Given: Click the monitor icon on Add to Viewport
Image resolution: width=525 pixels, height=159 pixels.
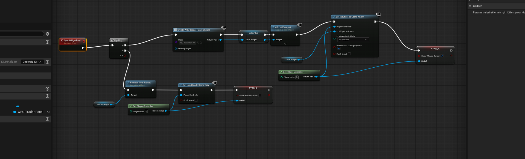Looking at the screenshot, I should (300, 25).
